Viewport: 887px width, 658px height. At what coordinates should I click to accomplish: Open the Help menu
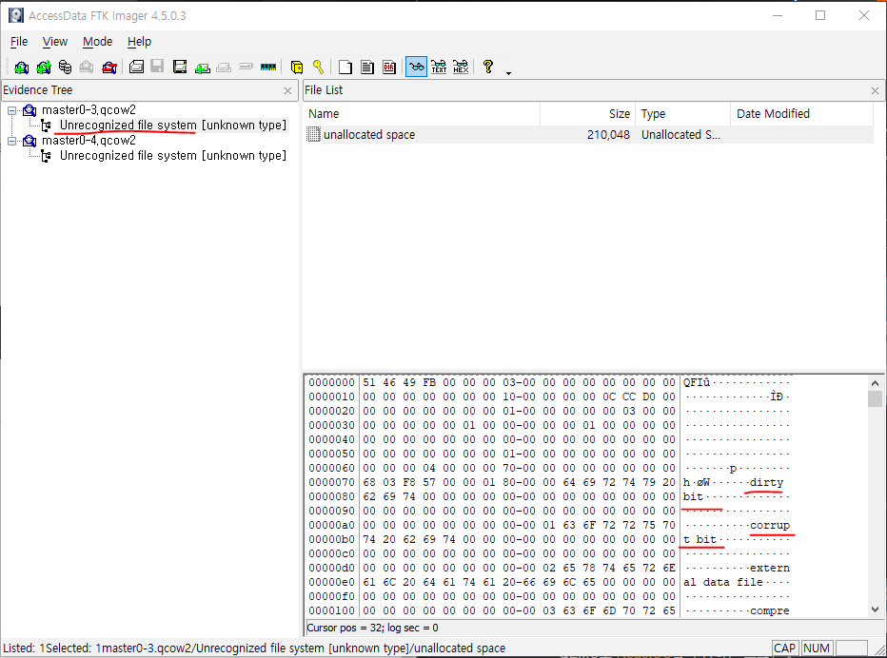139,42
